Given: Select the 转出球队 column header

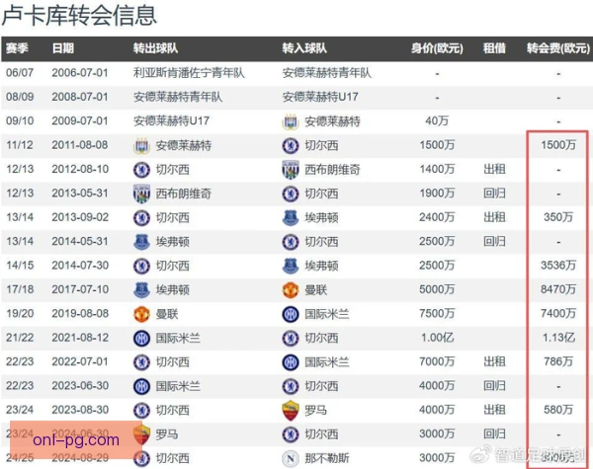Looking at the screenshot, I should 155,48.
